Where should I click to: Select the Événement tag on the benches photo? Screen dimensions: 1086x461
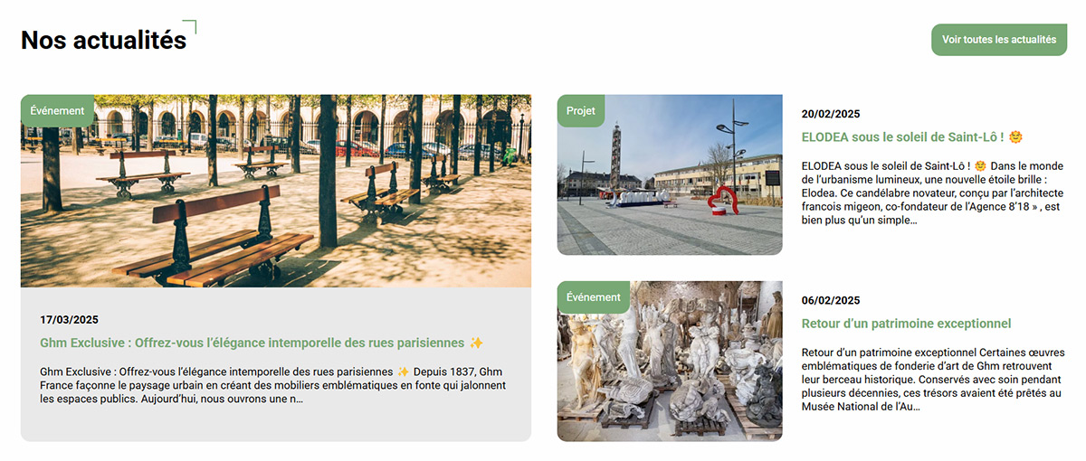click(57, 111)
